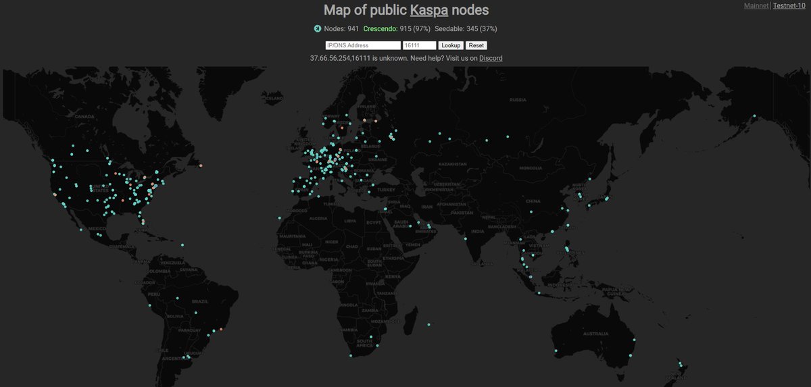
Task: Click the LIBYA map label
Action: coord(350,221)
